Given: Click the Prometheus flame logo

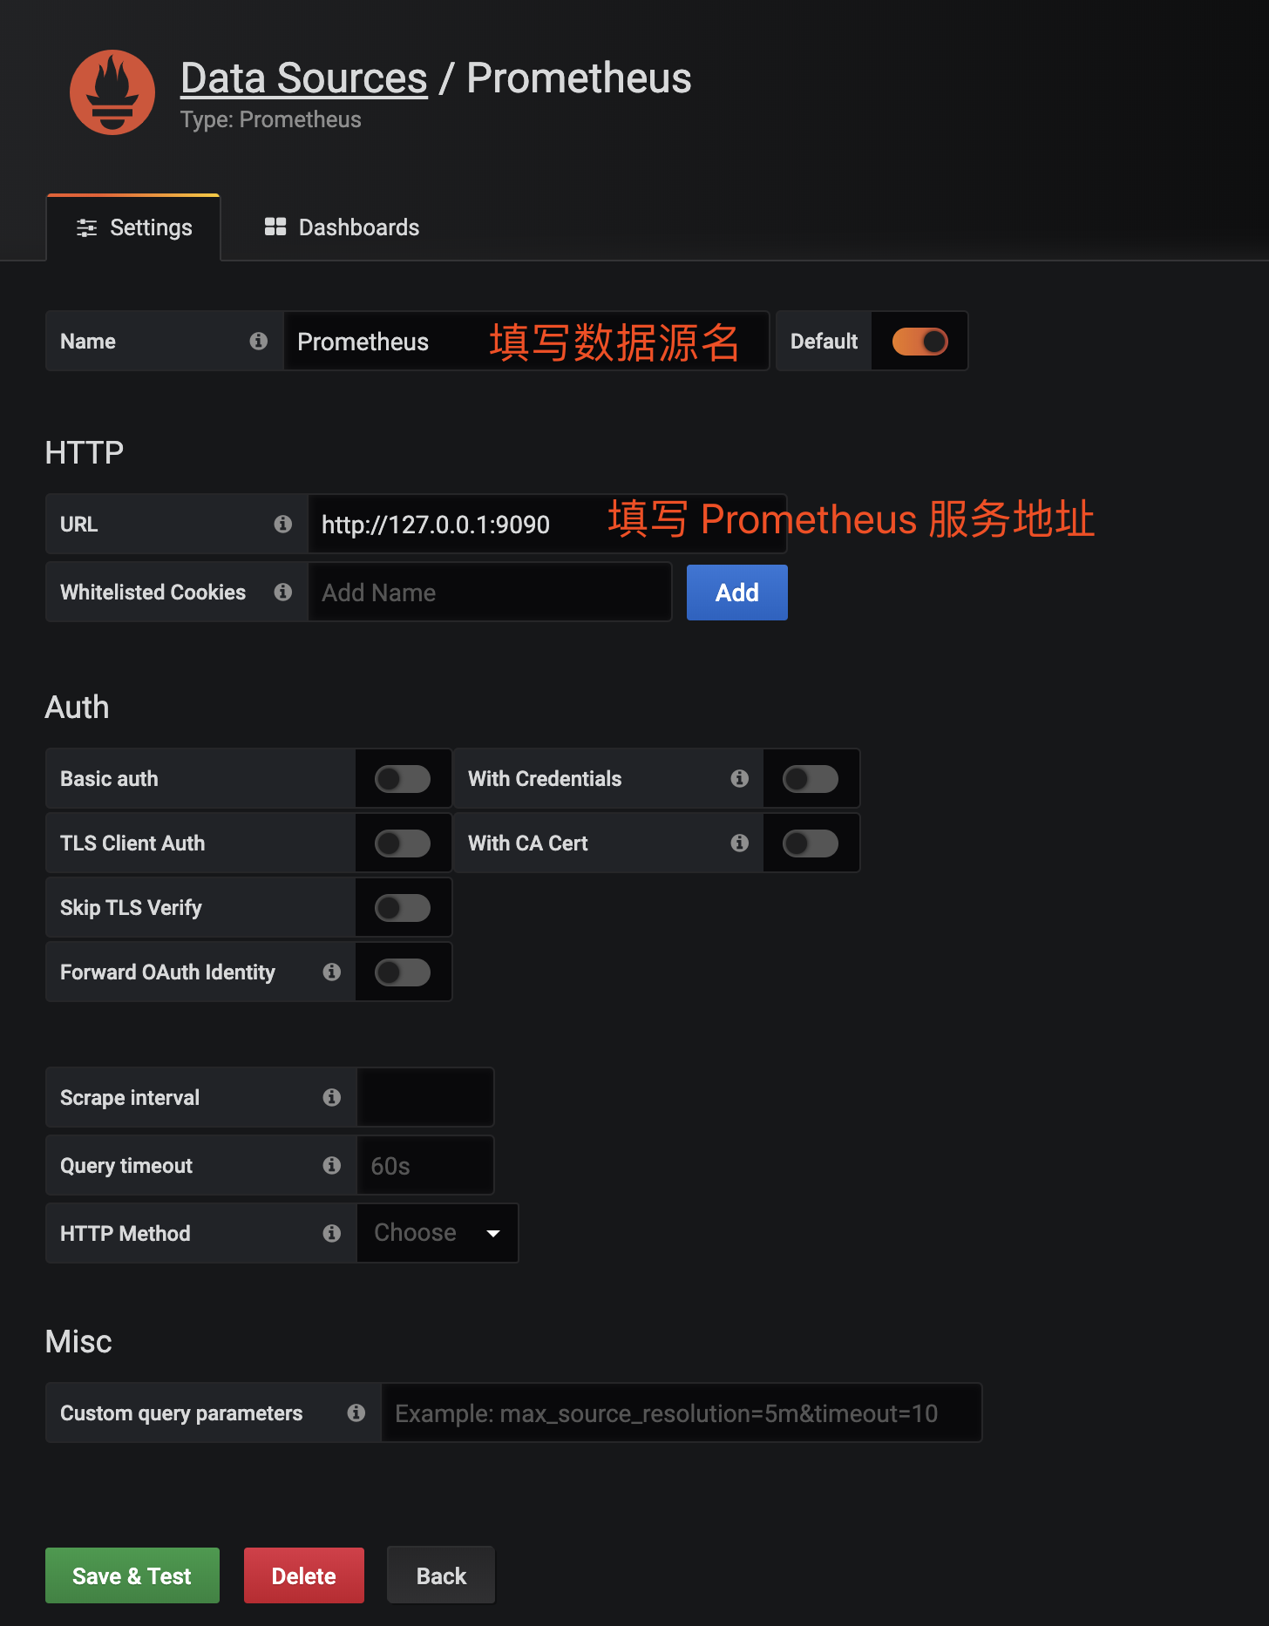Looking at the screenshot, I should pyautogui.click(x=112, y=92).
